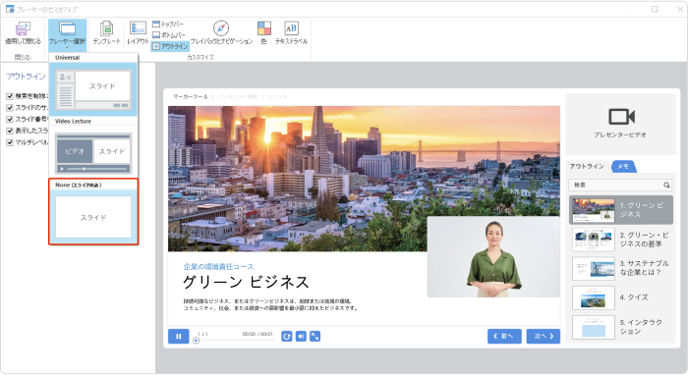Image resolution: width=688 pixels, height=375 pixels.
Task: Select the Top Bar ribbon option
Action: [x=168, y=25]
